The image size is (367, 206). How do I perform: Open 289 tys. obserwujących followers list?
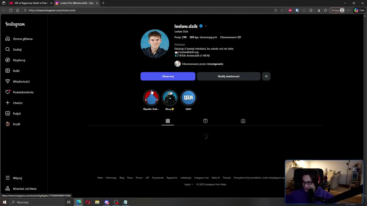[203, 37]
